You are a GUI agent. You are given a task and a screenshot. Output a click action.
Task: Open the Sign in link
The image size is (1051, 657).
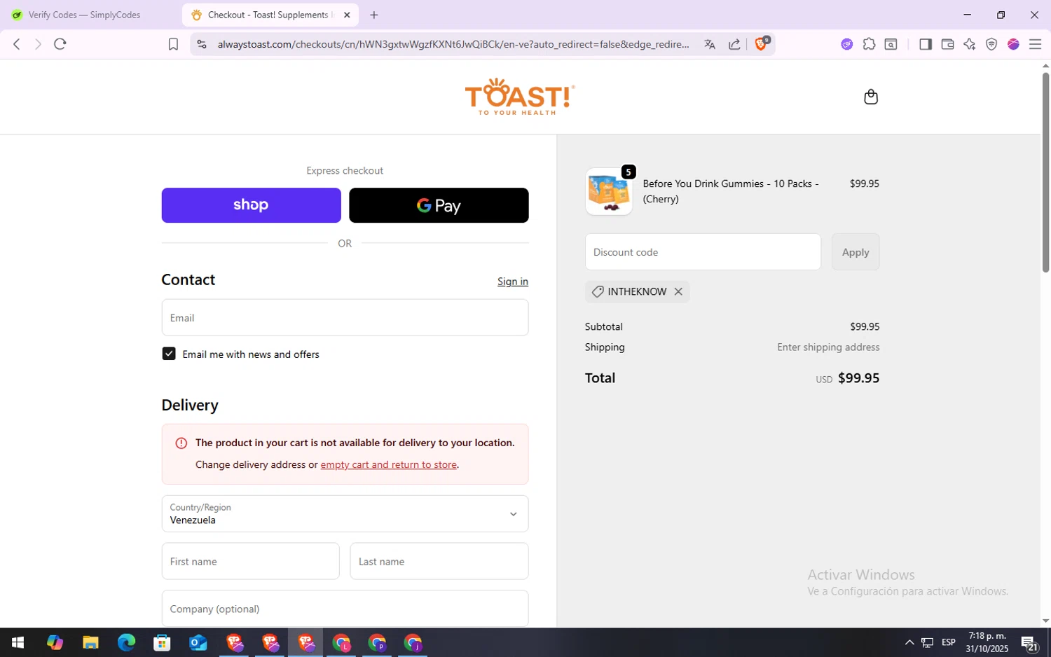513,282
